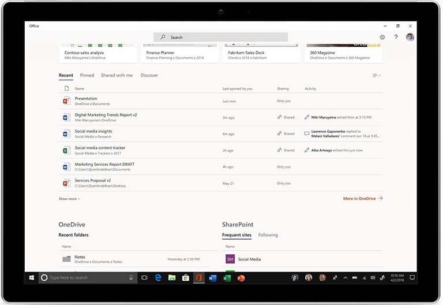The height and width of the screenshot is (305, 443).
Task: Click the clock showing 10:10 AM
Action: click(397, 277)
